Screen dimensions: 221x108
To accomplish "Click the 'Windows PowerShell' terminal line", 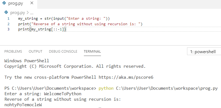I will tap(27, 61).
